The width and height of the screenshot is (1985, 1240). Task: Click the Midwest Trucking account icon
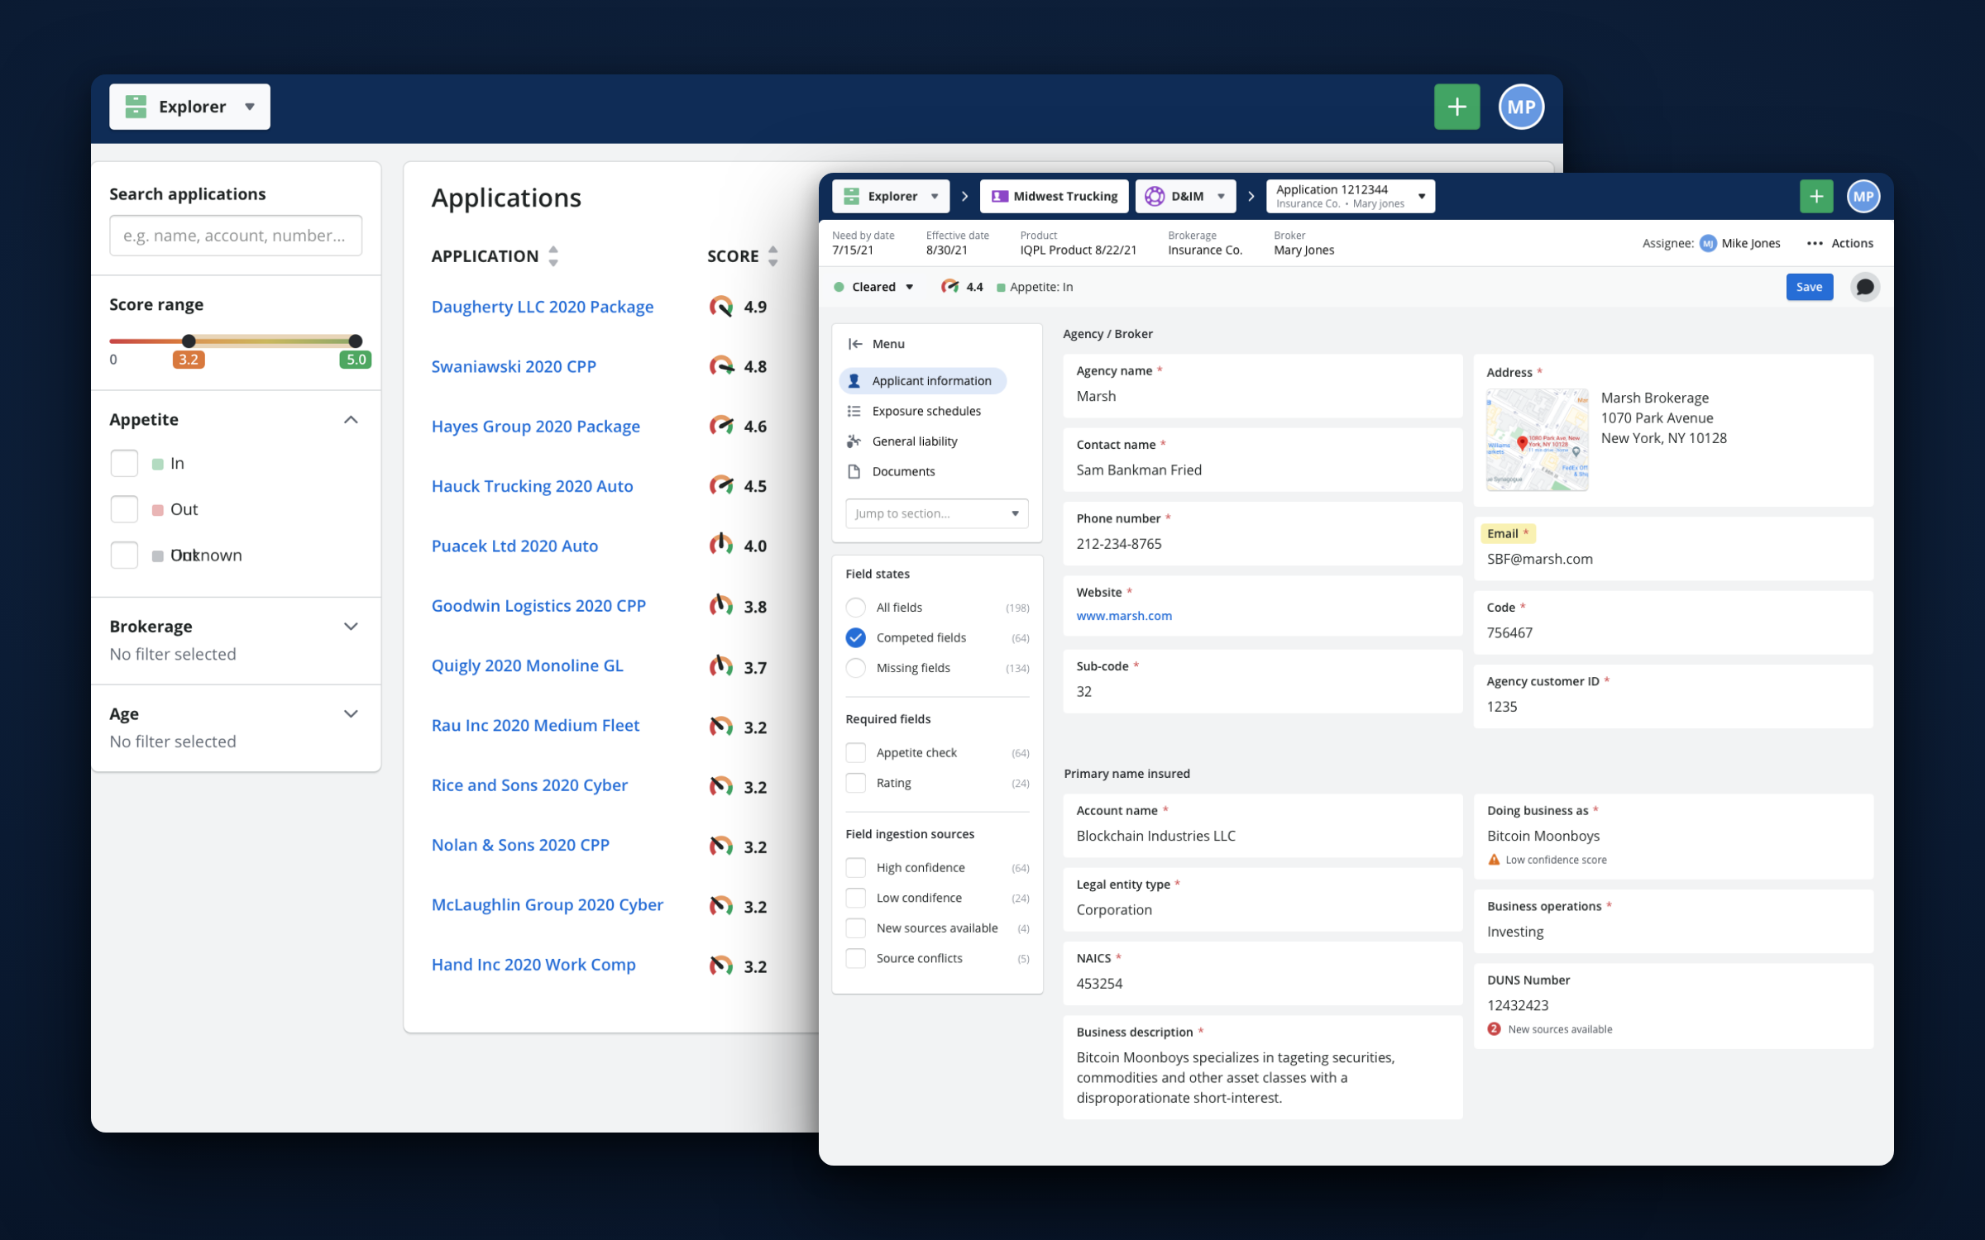tap(999, 196)
